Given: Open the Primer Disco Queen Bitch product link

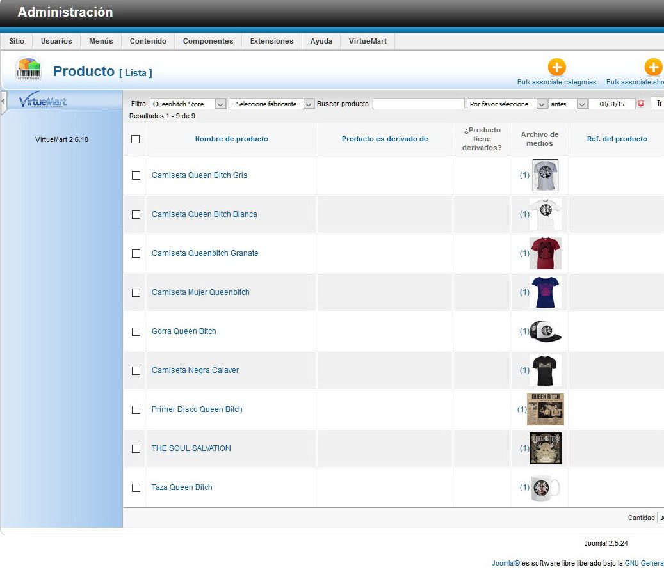Looking at the screenshot, I should click(x=197, y=409).
